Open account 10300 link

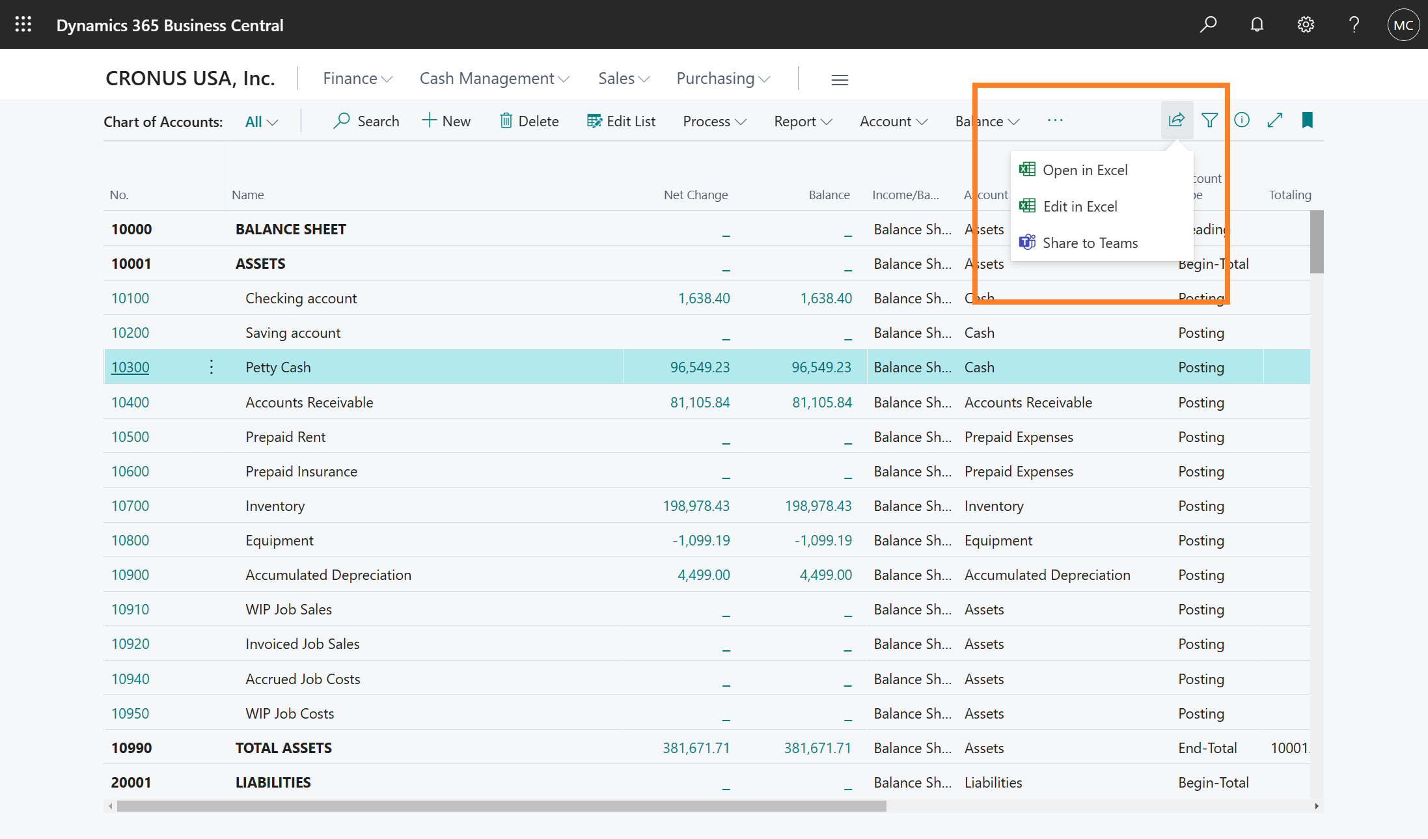pos(130,367)
